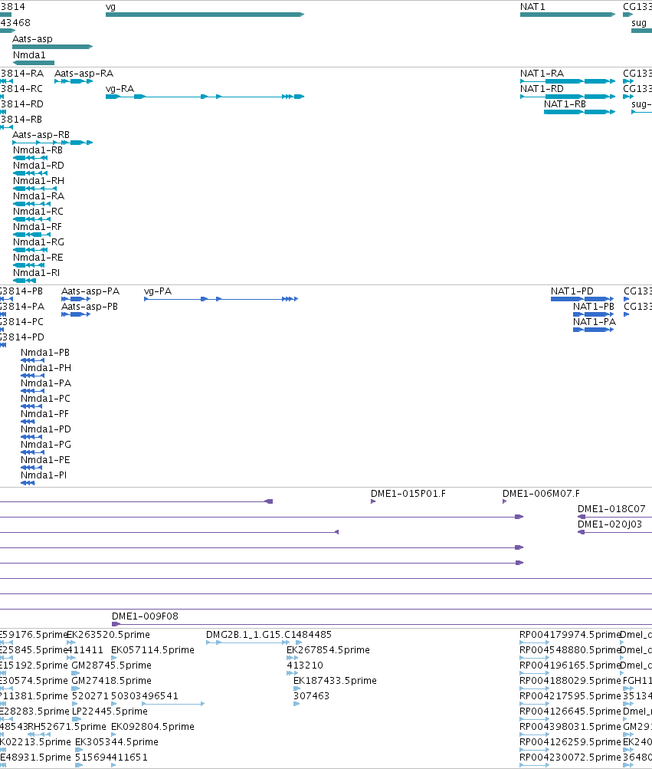652x769 pixels.
Task: Click the DME1-020J03 clone
Action: (614, 532)
